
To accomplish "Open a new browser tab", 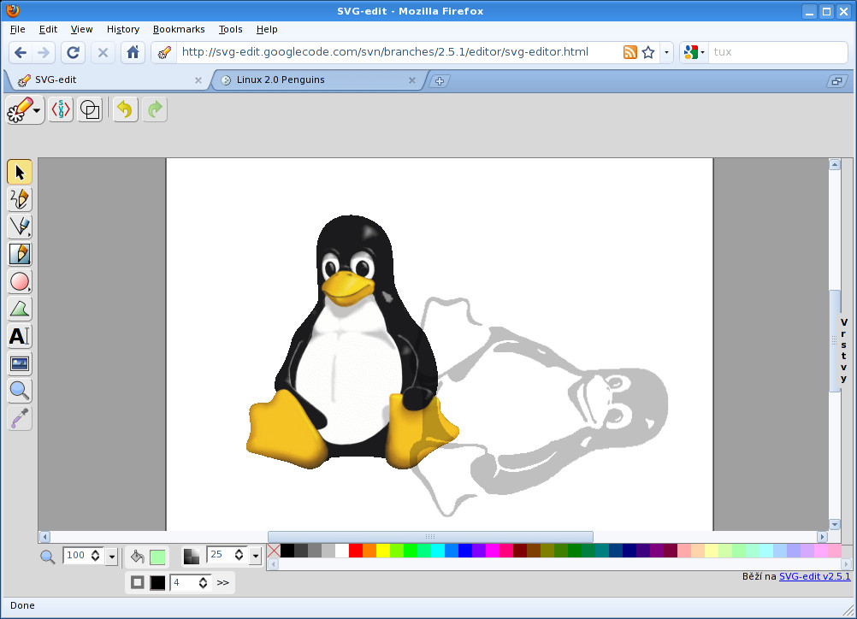I will point(440,81).
